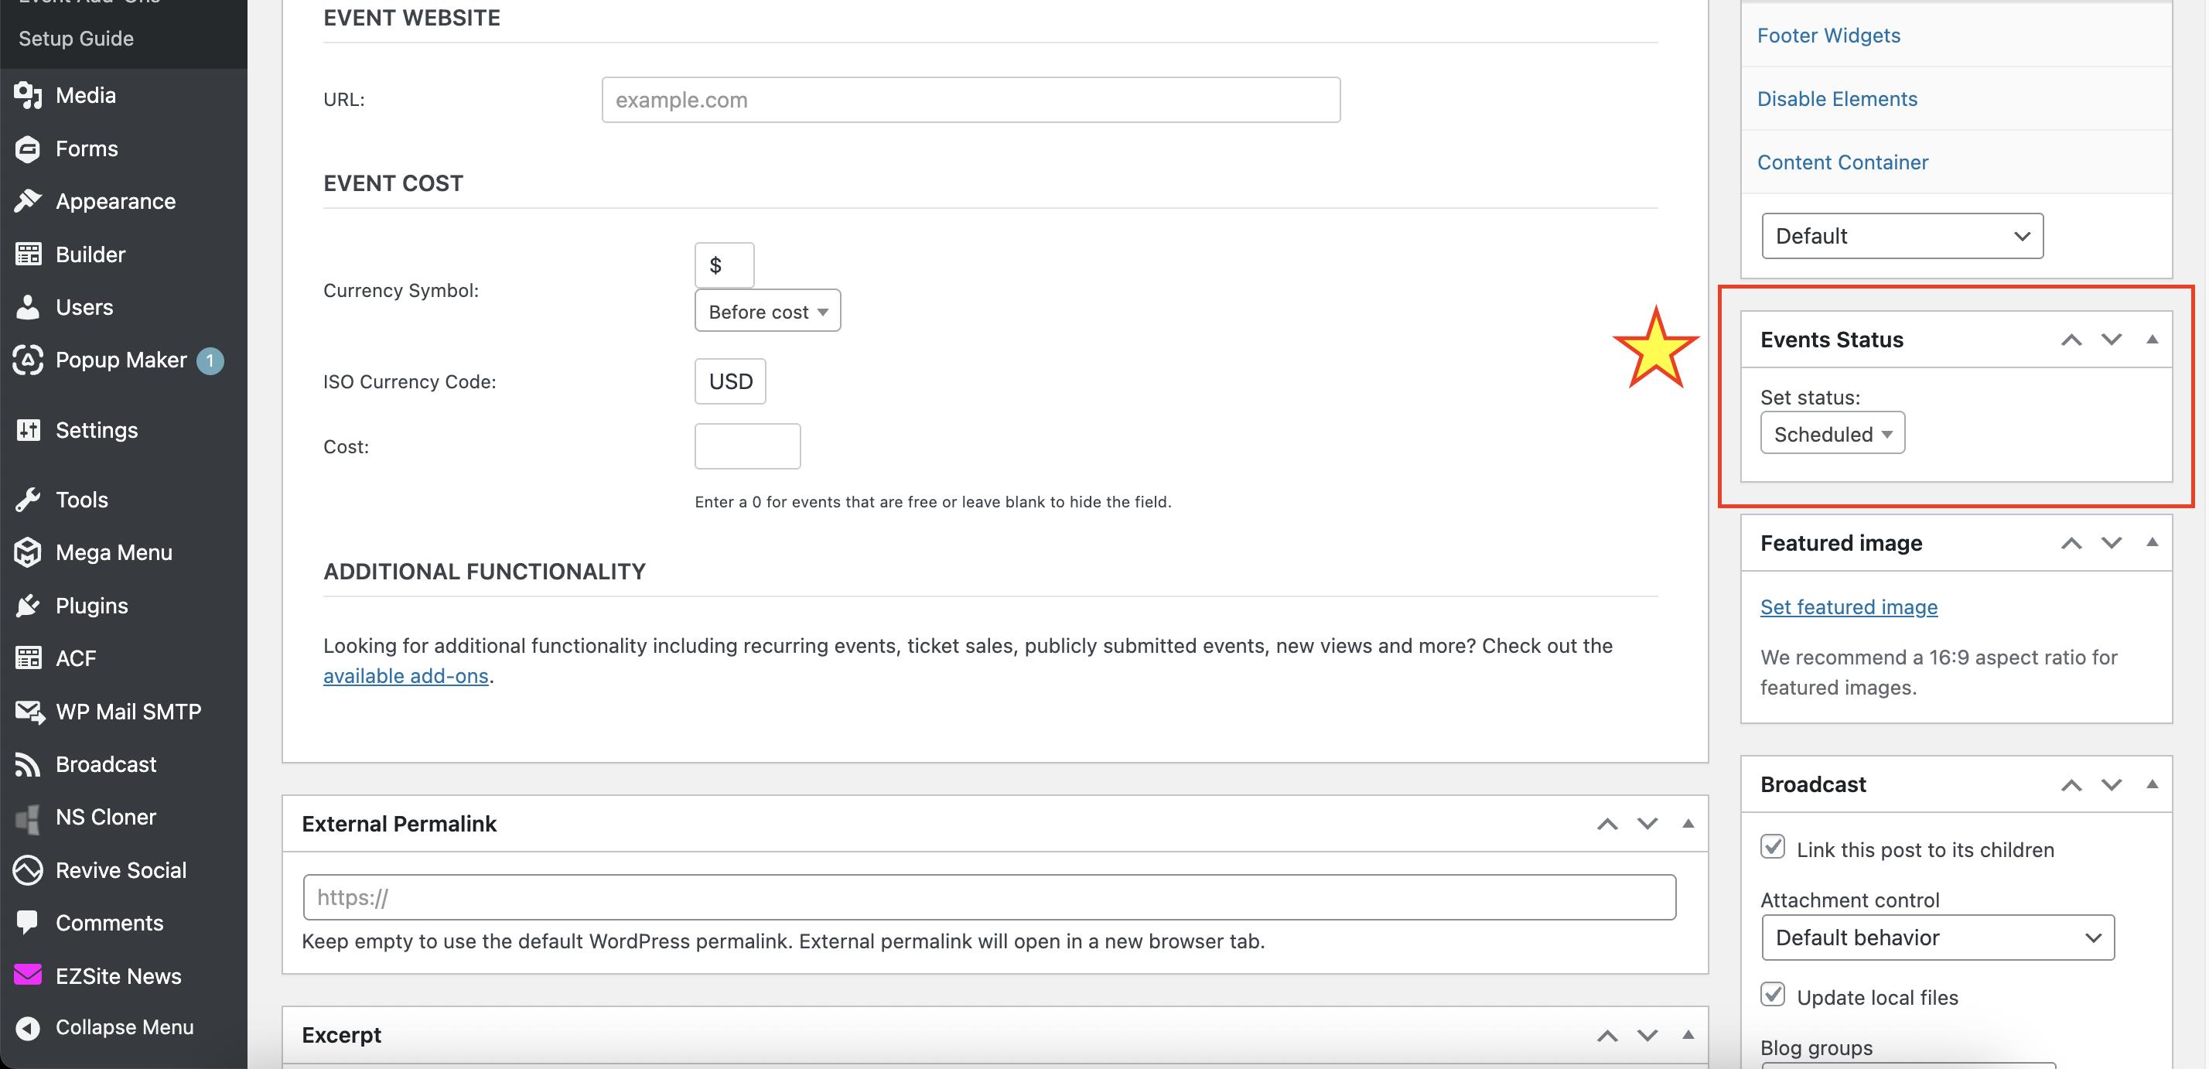Click the Broadcast RSS icon
The image size is (2209, 1069).
27,763
